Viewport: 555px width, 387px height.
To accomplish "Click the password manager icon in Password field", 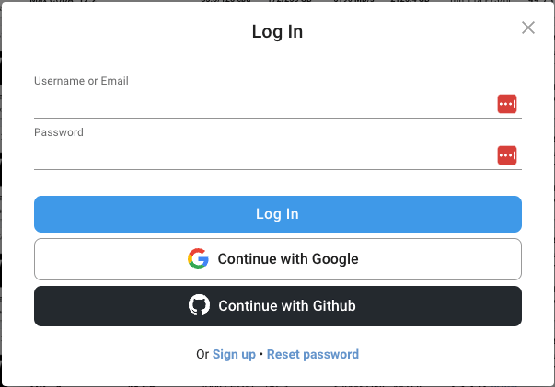I will pyautogui.click(x=506, y=155).
